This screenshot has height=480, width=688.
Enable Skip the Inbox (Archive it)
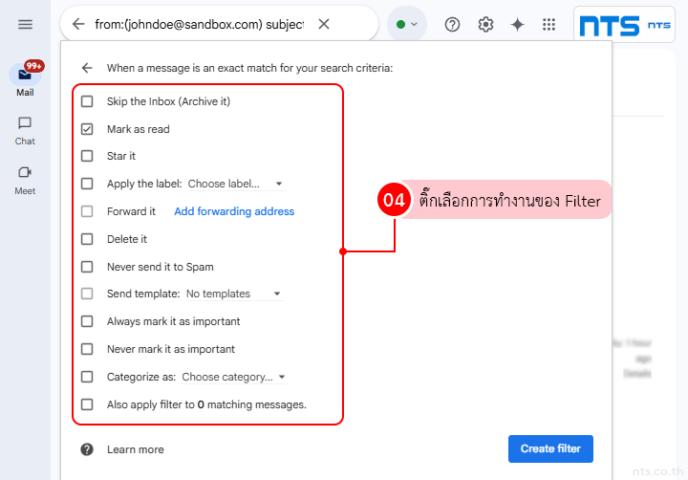coord(87,101)
